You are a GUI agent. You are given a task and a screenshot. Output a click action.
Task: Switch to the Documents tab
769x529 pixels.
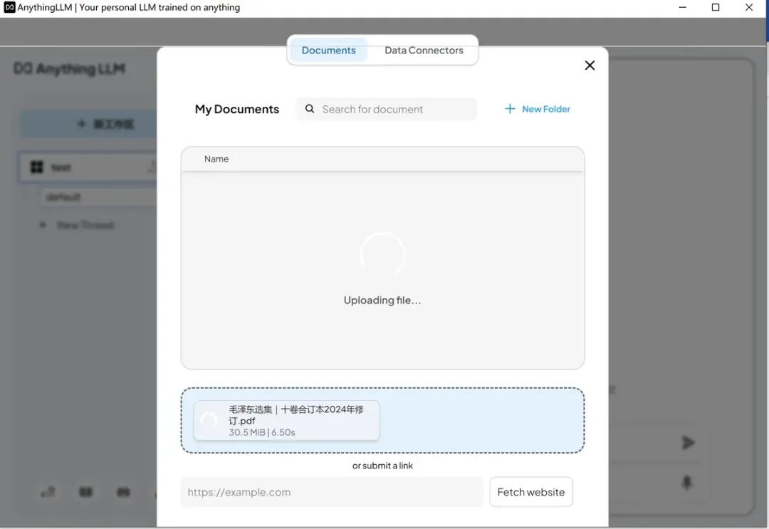328,50
